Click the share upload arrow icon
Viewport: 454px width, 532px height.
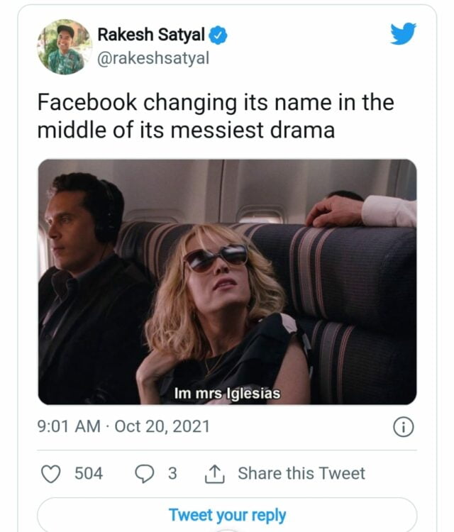[x=214, y=473]
